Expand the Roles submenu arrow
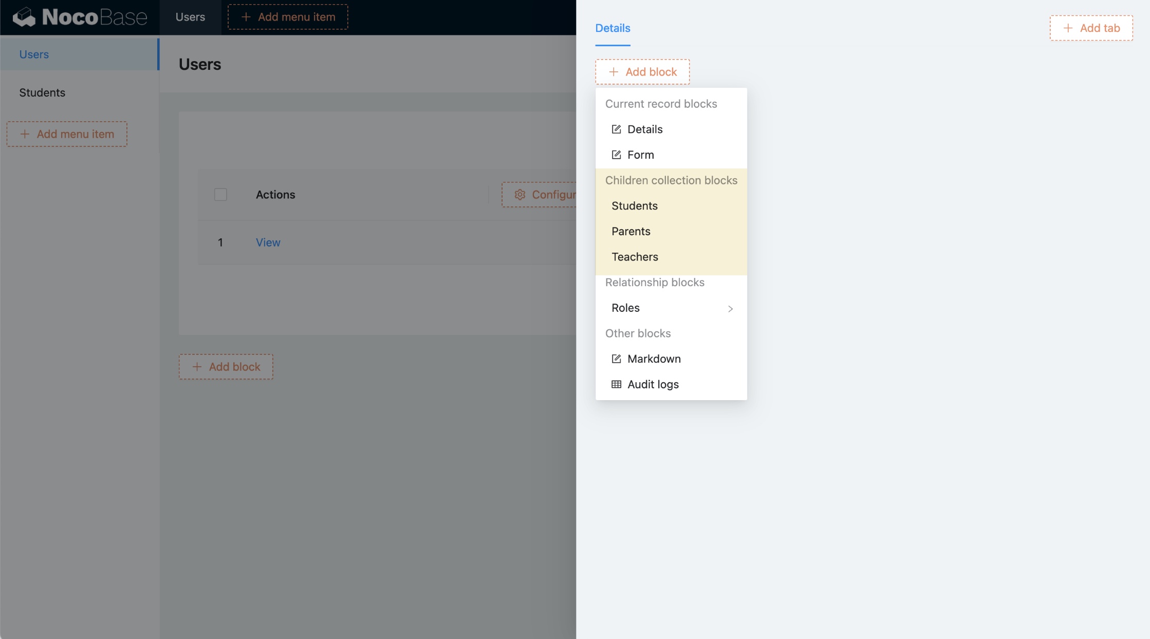1150x639 pixels. 730,308
